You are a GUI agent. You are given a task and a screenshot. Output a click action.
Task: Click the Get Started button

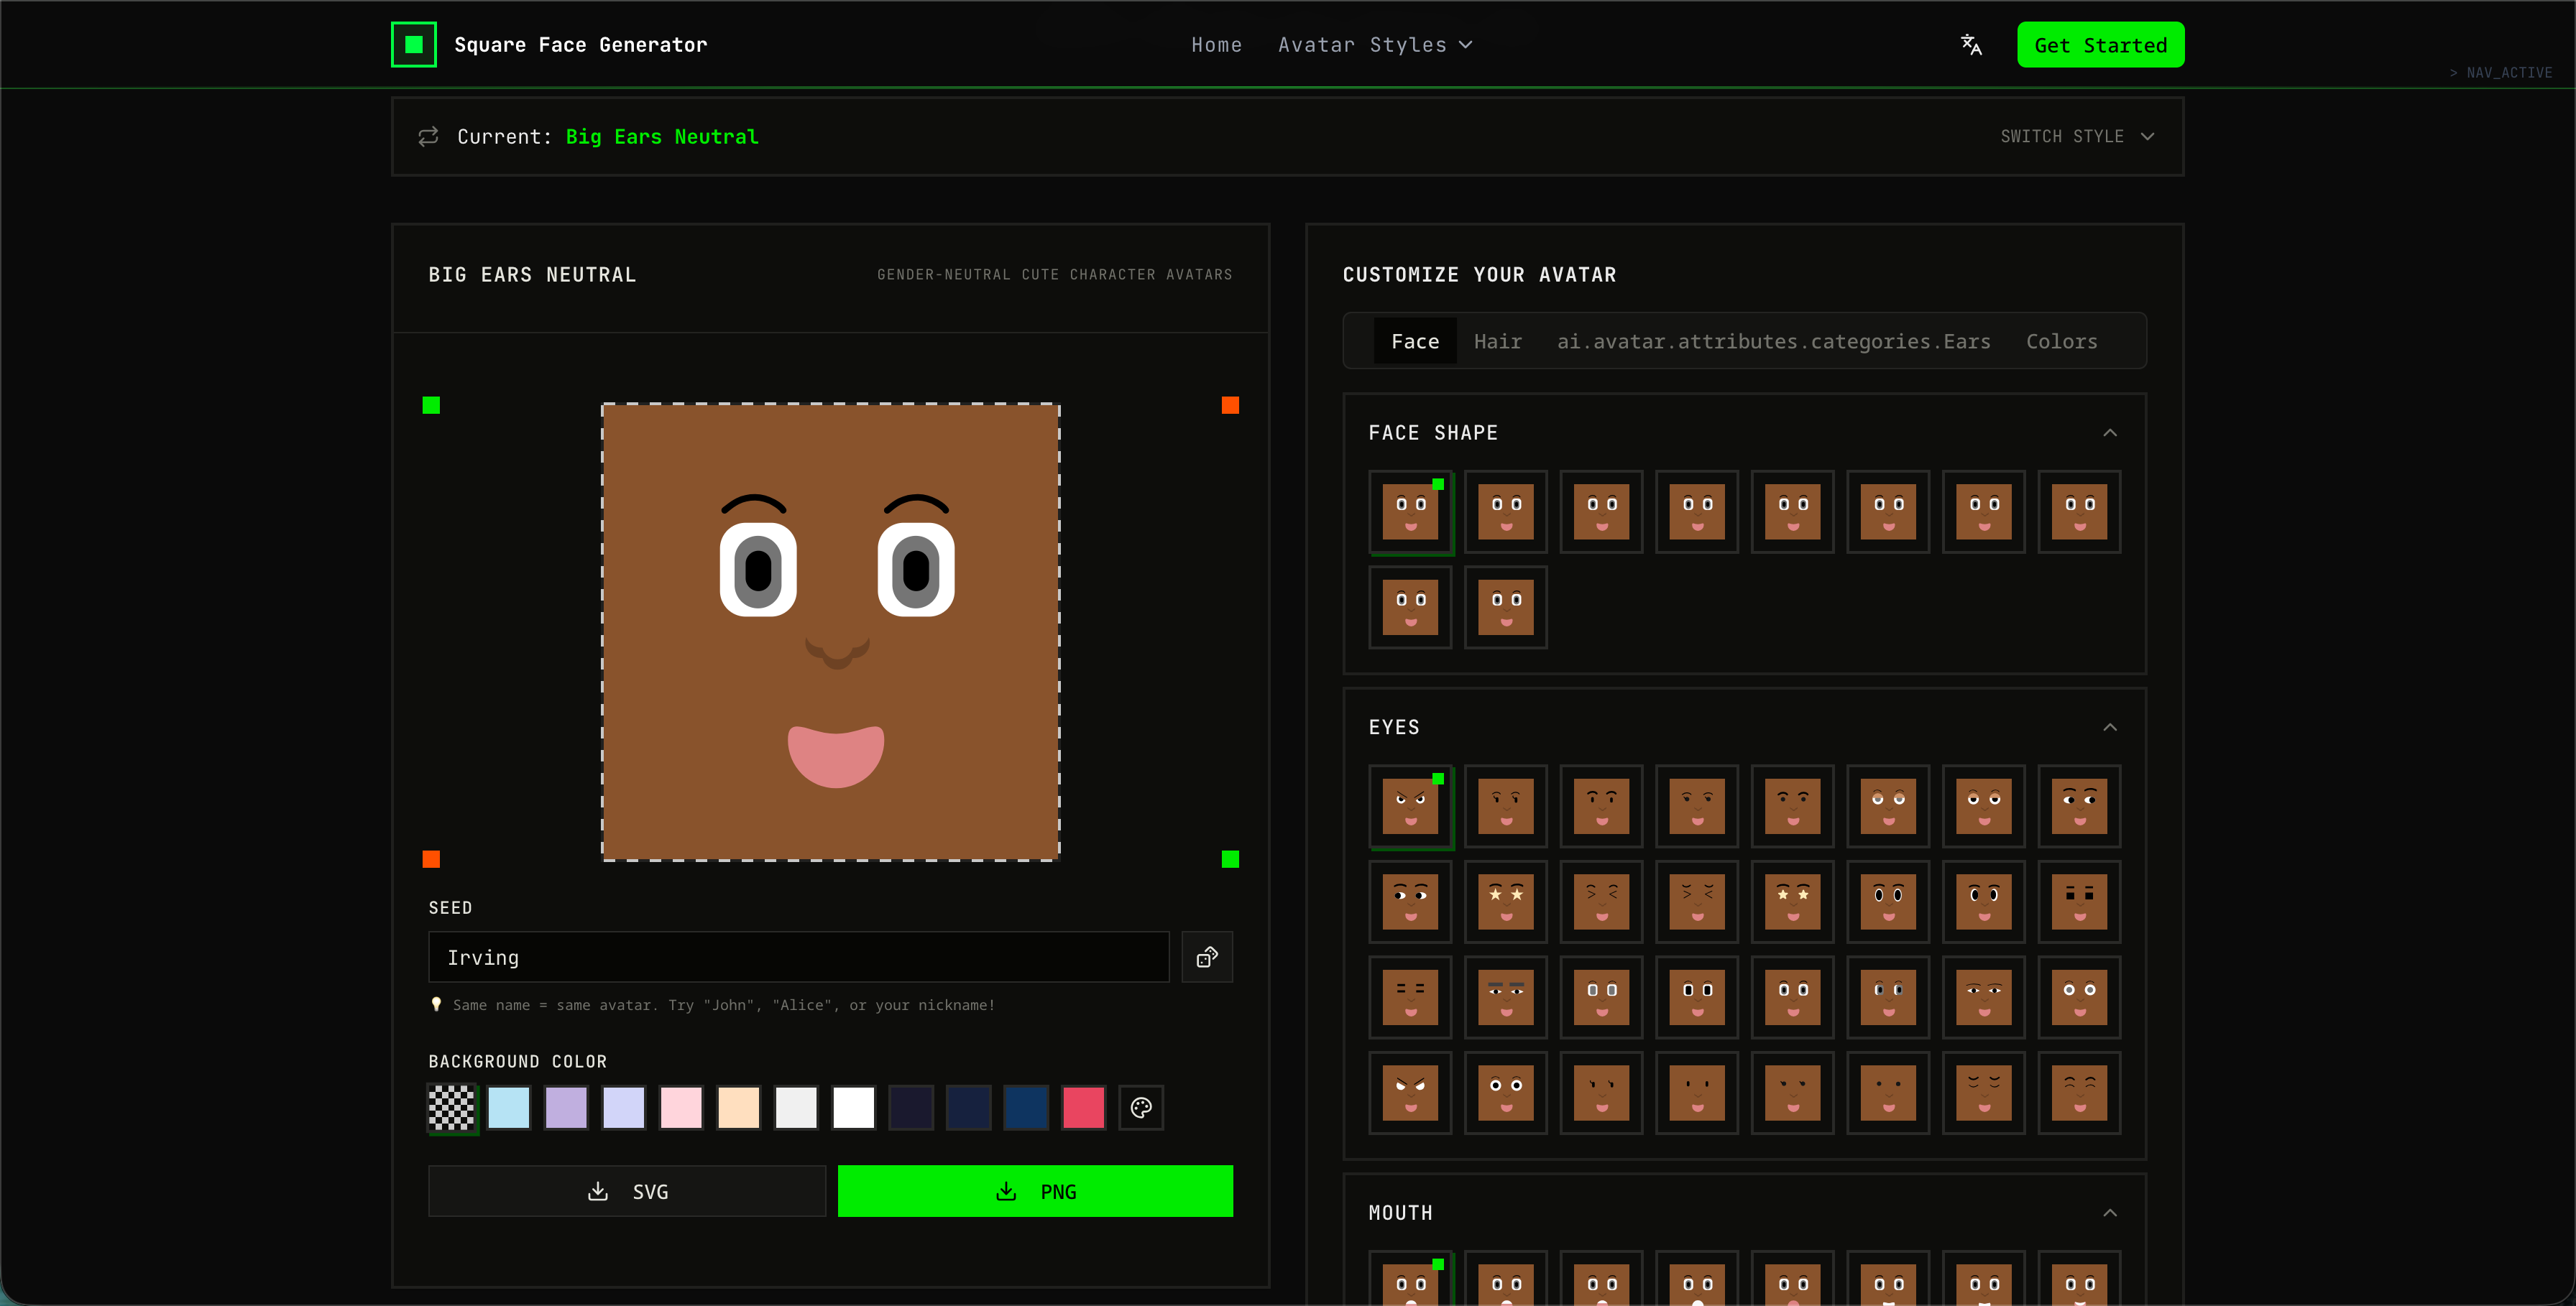[2100, 44]
